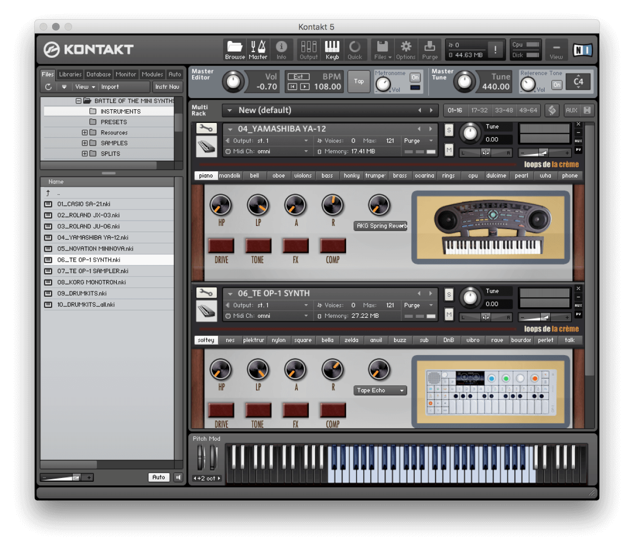Viewport: 634px width, 550px height.
Task: Select the reference tone note C4
Action: click(578, 81)
